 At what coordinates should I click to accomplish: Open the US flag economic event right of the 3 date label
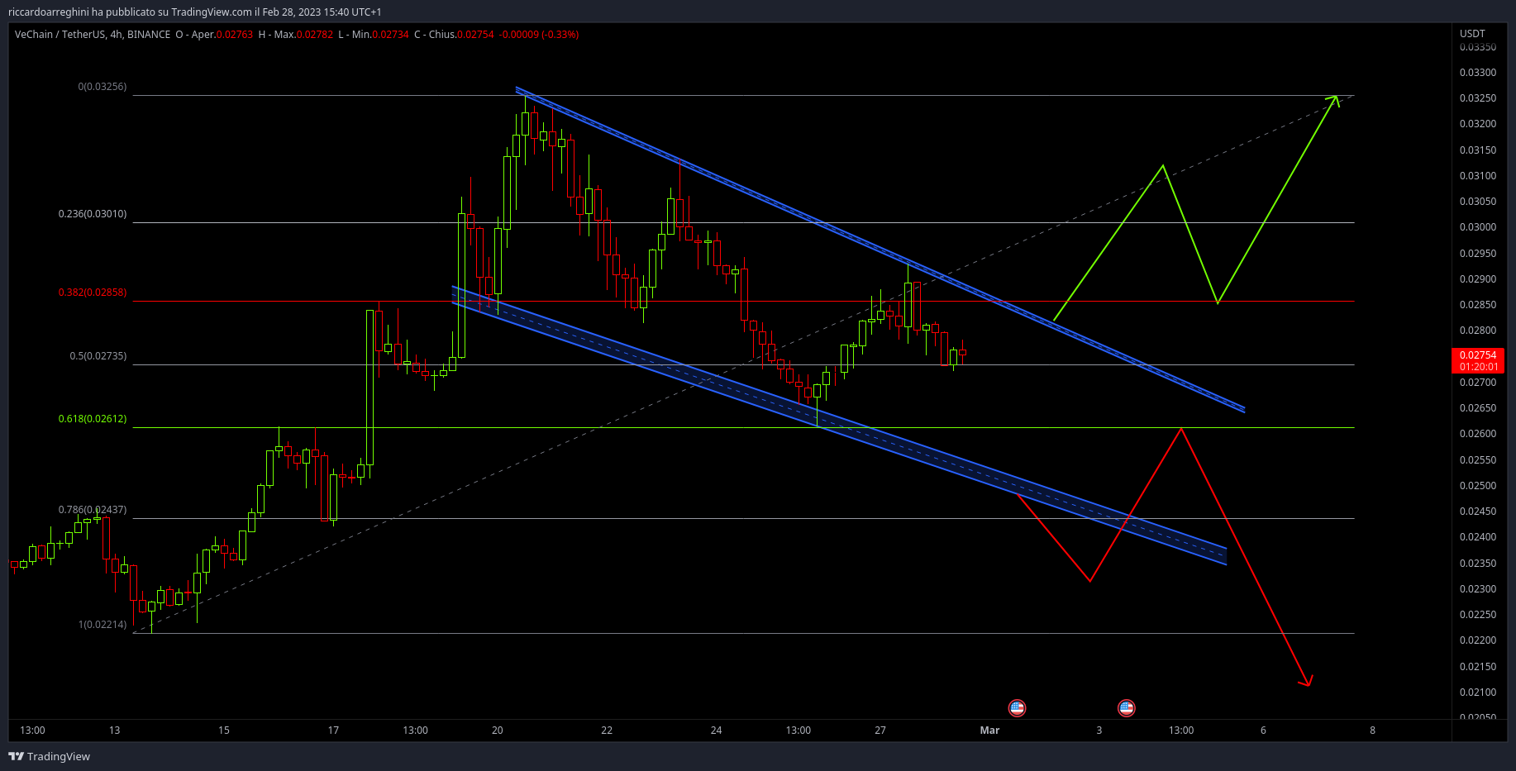tap(1126, 707)
